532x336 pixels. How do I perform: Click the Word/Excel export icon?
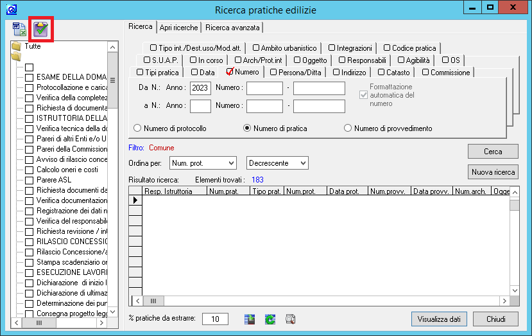tap(20, 28)
